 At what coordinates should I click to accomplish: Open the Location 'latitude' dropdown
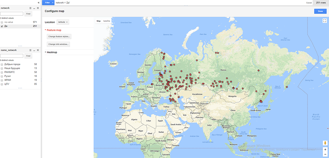pos(63,22)
